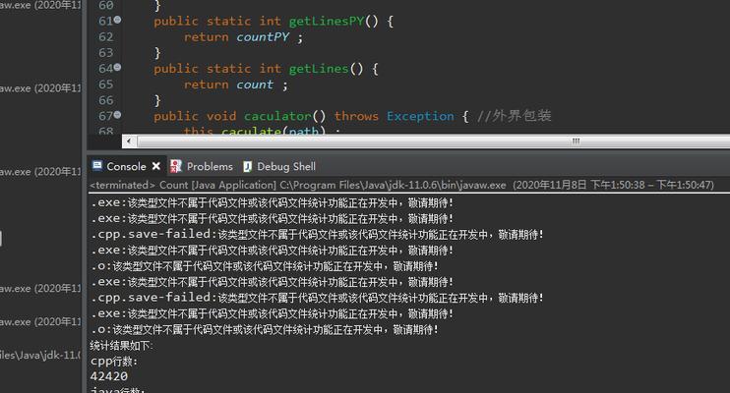
Task: Select the topmost javaw.exe entry in left panel
Action: click(x=40, y=6)
